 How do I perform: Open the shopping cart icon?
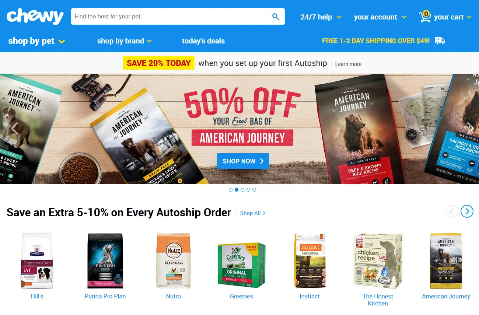[425, 17]
